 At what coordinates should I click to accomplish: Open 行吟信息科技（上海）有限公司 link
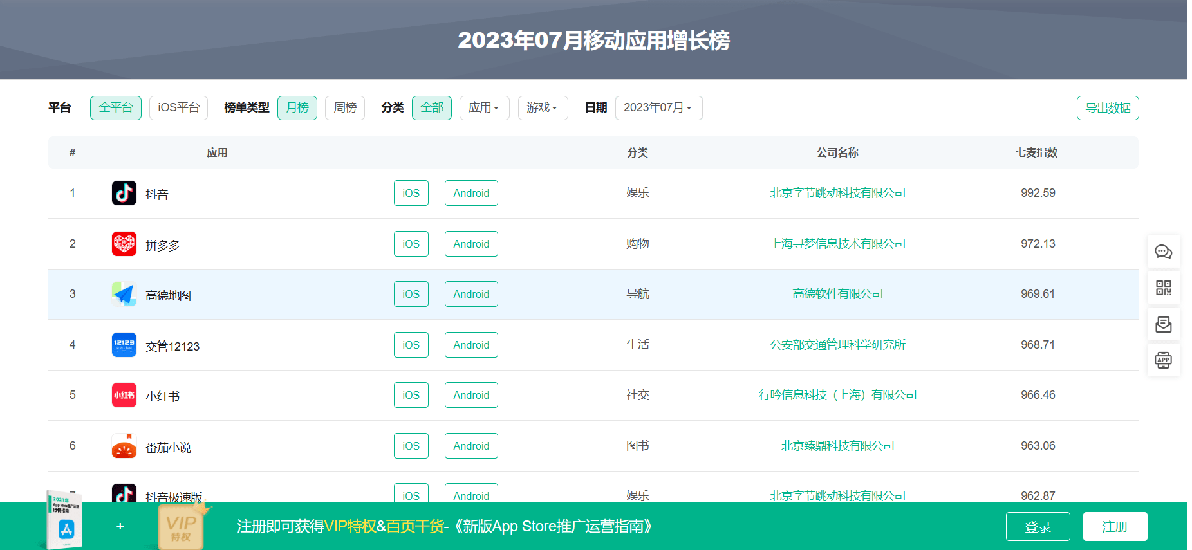(837, 395)
